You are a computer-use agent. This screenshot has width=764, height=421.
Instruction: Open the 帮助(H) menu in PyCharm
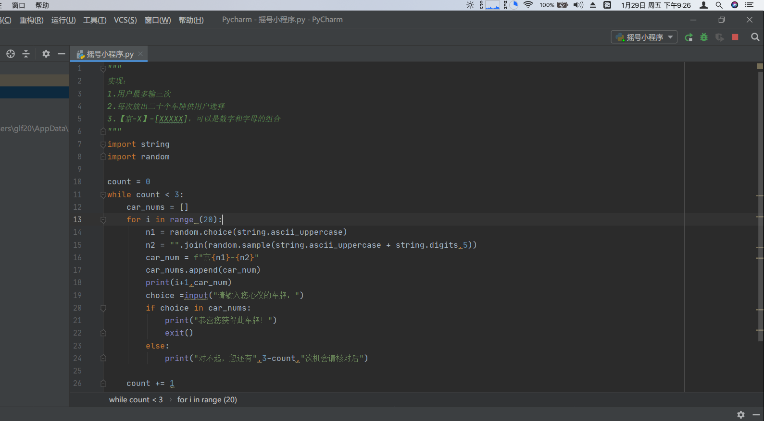pos(191,20)
